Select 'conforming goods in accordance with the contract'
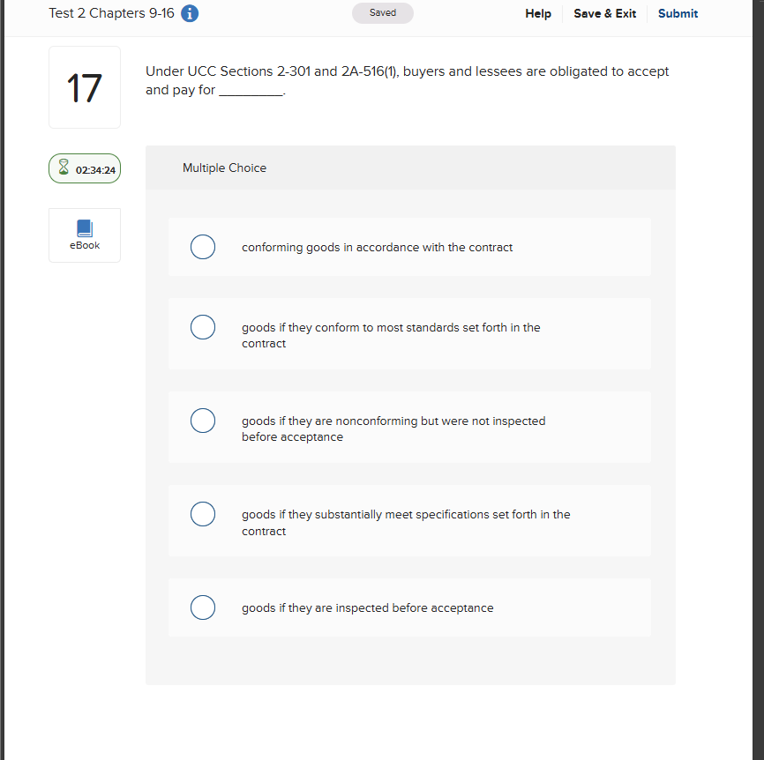Image resolution: width=764 pixels, height=760 pixels. pyautogui.click(x=202, y=247)
